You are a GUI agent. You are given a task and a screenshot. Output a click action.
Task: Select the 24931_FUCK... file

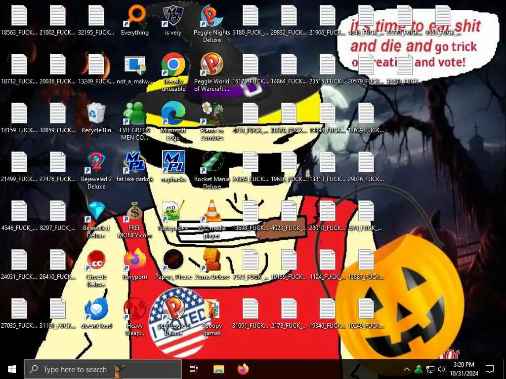19,265
